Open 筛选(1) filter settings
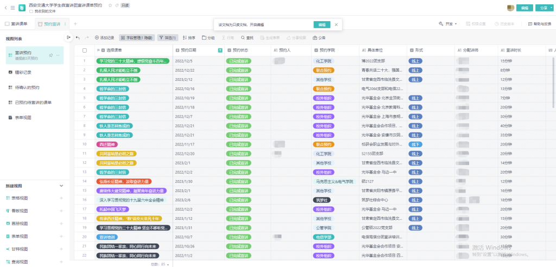556x267 pixels. pyautogui.click(x=167, y=37)
